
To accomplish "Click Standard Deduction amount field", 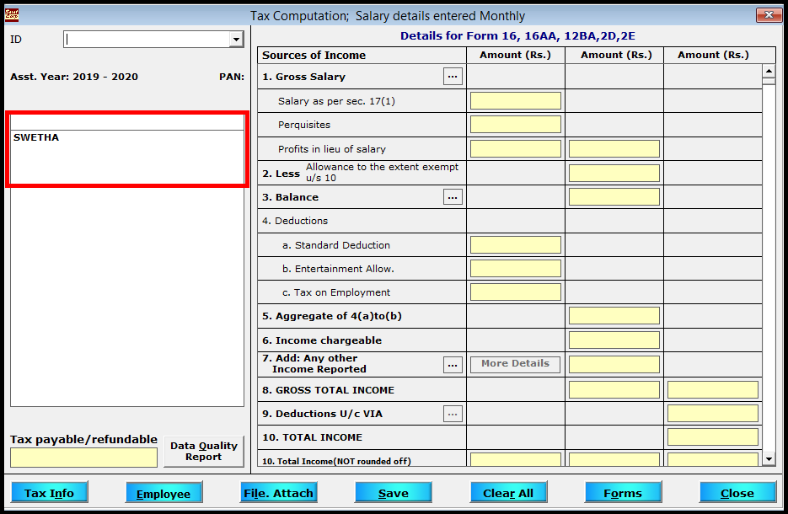I will pyautogui.click(x=516, y=244).
